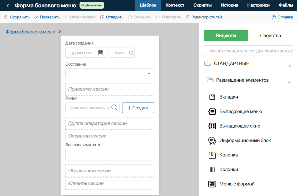Switch to the Шаблон tab
The height and width of the screenshot is (196, 297).
pos(148,6)
